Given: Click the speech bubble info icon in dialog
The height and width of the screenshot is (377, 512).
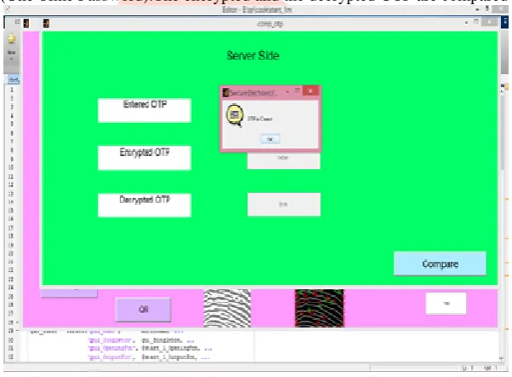Looking at the screenshot, I should coord(235,115).
